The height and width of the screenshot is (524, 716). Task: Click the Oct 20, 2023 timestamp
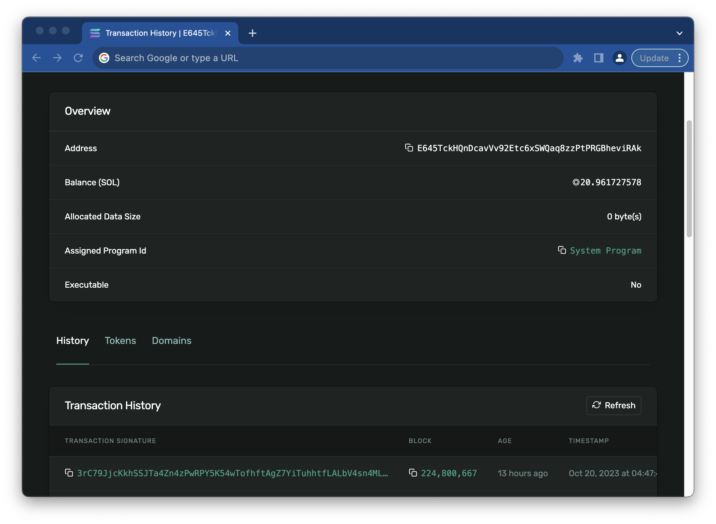[x=613, y=473]
